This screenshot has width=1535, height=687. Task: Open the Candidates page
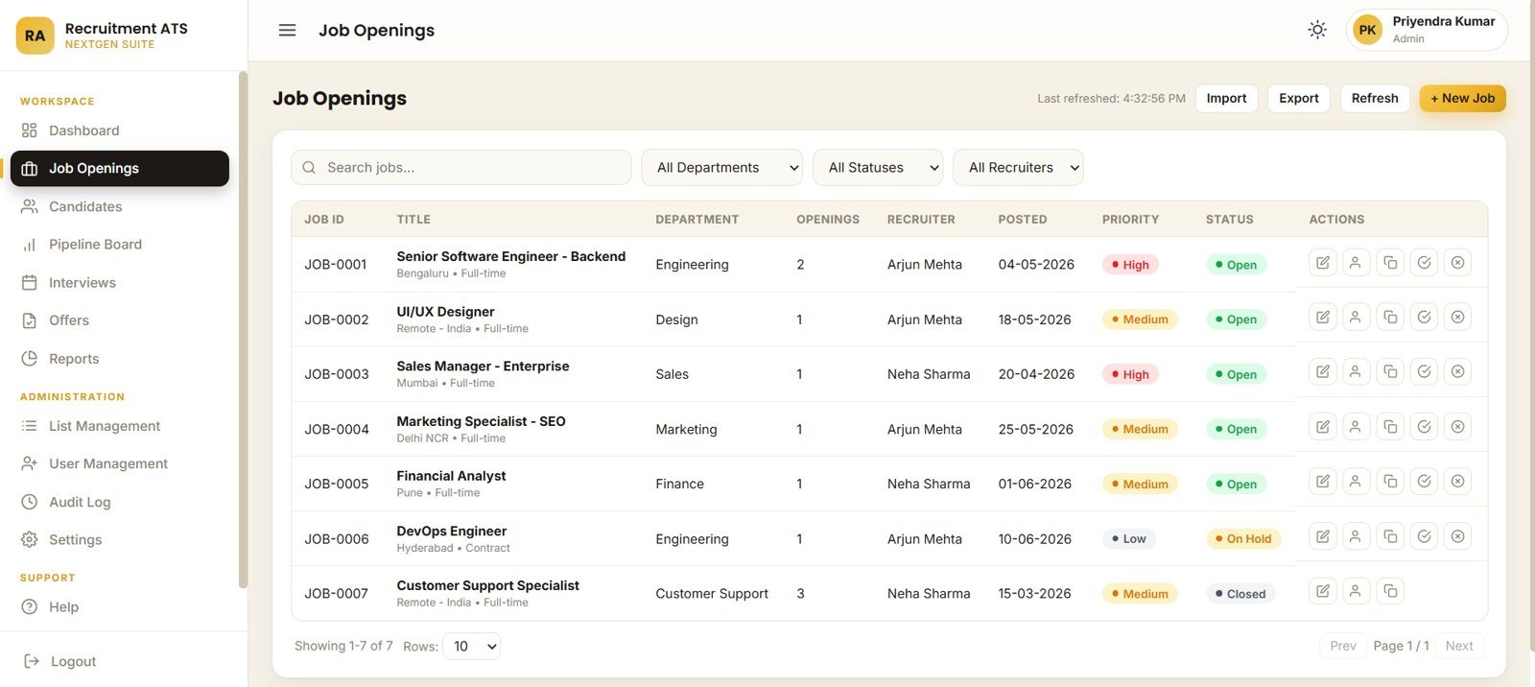[120, 206]
